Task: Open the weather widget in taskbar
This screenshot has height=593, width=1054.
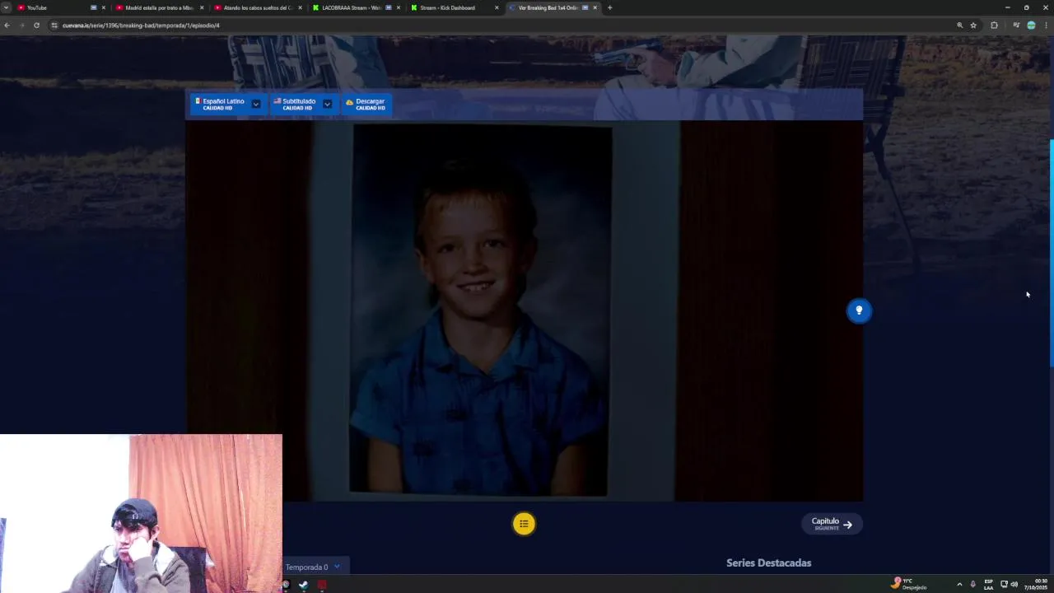Action: tap(909, 583)
